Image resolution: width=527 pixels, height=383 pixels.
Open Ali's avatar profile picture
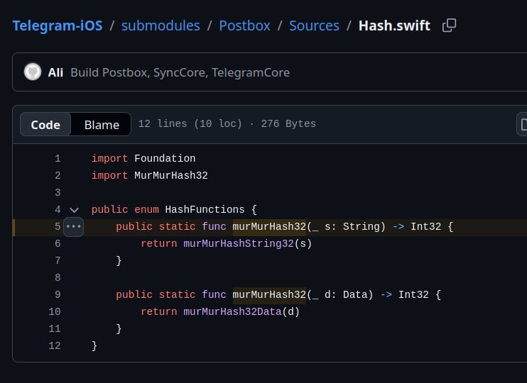tap(33, 72)
